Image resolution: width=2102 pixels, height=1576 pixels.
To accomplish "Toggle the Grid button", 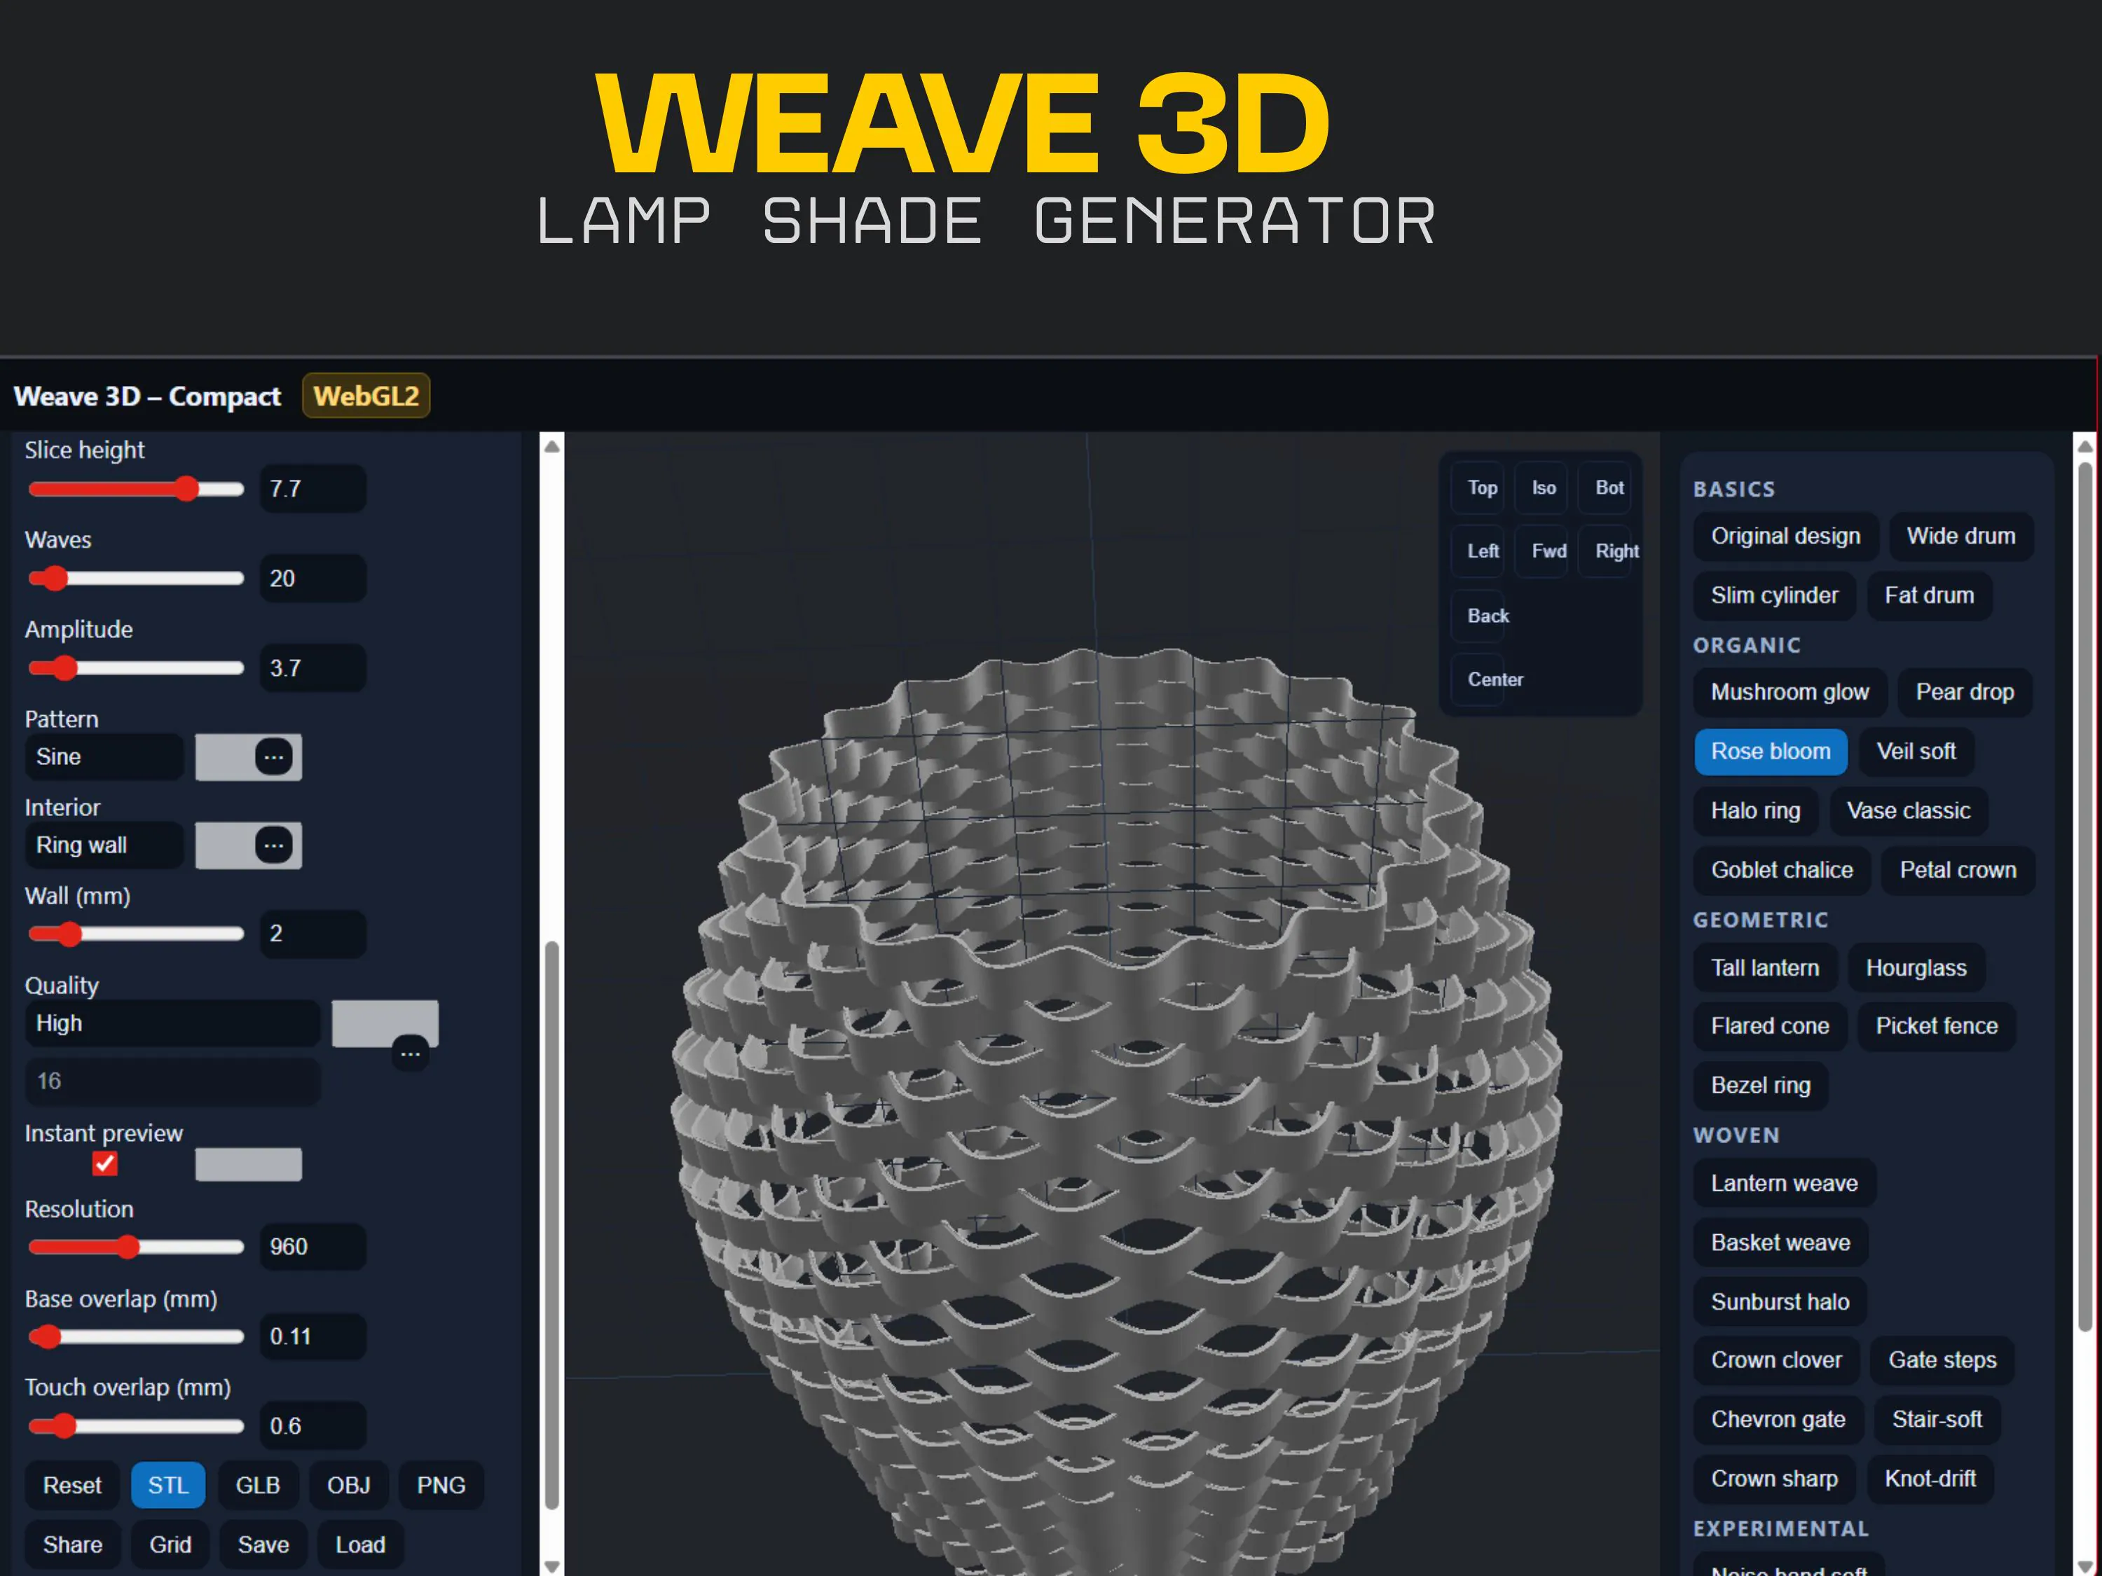I will (x=170, y=1544).
